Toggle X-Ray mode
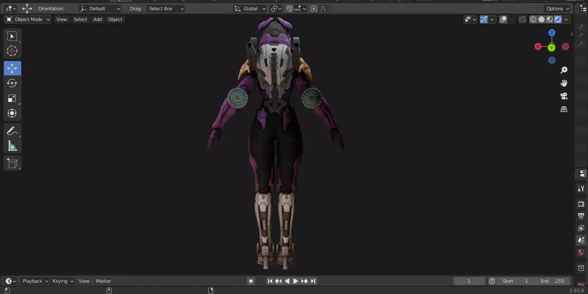This screenshot has width=588, height=294. click(522, 19)
